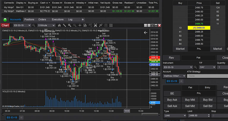Viewport: 228px width, 121px height.
Task: Click the Net liquidation column header
Action: 105,3
